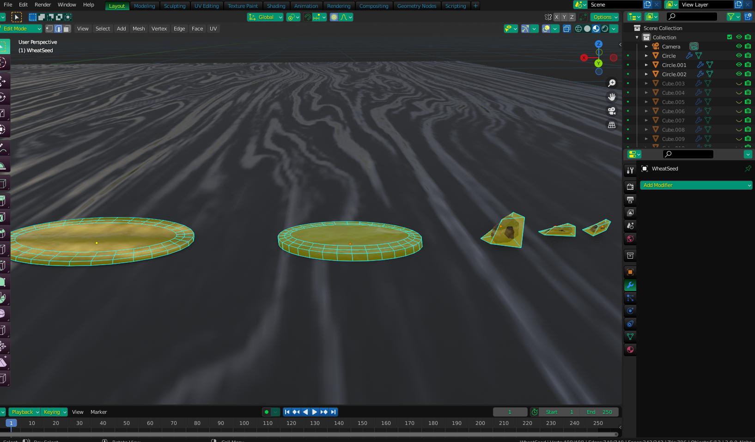Switch to rendered viewport shading

605,29
